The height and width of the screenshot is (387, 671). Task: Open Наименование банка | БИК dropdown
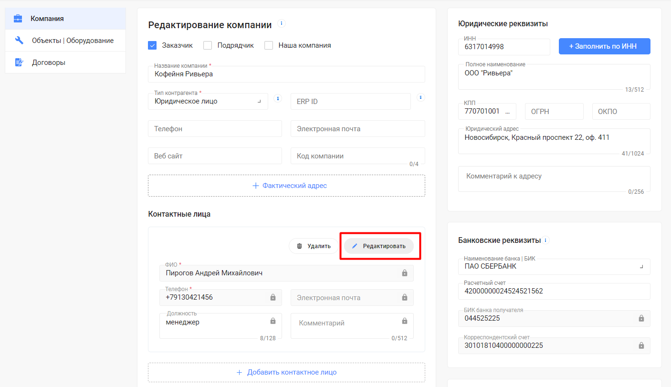[x=554, y=266]
